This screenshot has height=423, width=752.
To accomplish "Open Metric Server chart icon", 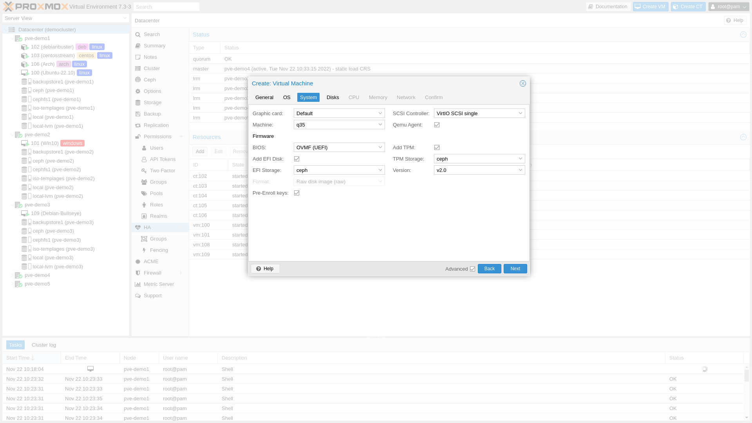I will [x=138, y=284].
